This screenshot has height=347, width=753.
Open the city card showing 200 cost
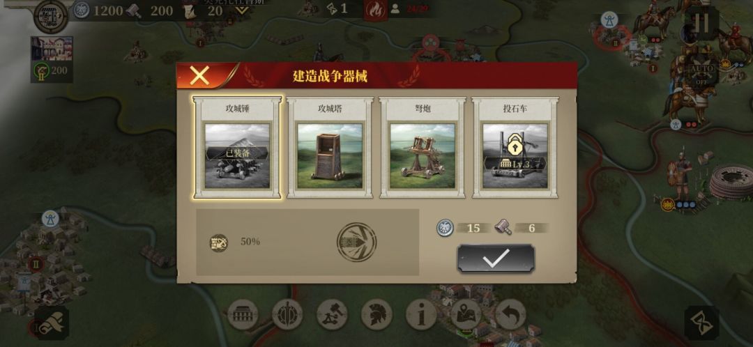pos(52,59)
